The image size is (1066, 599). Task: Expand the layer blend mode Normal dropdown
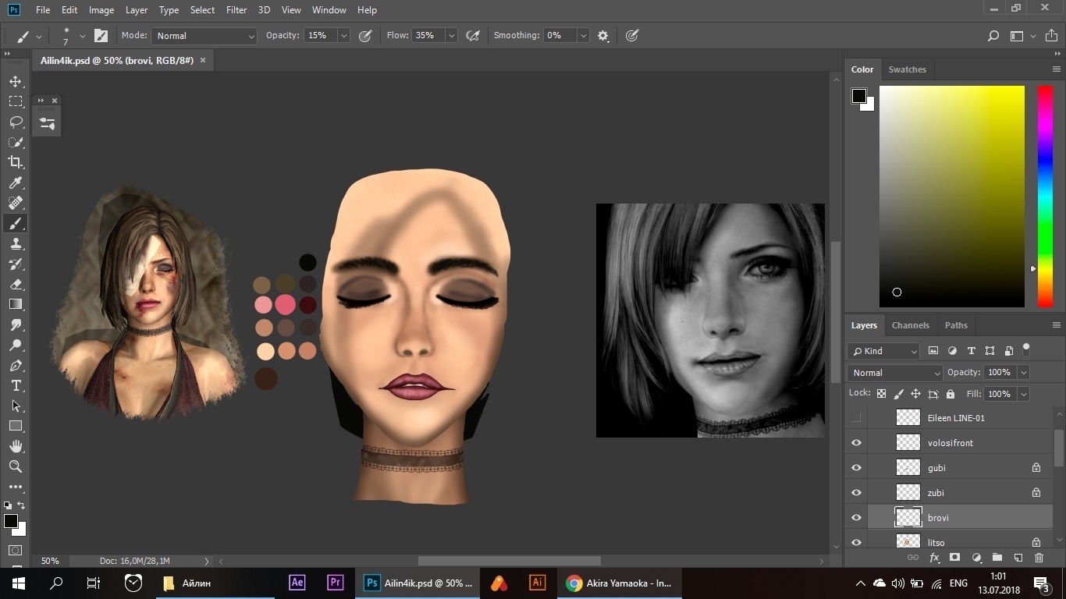point(895,373)
